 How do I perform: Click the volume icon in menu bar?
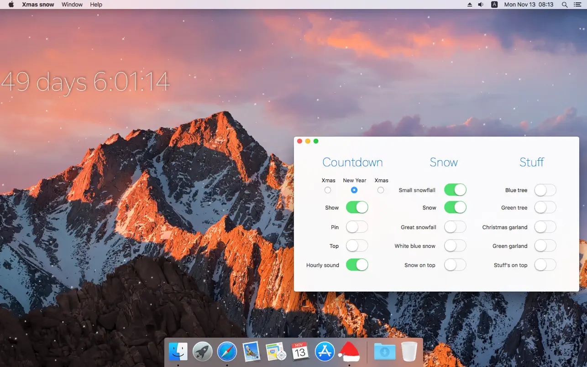tap(481, 5)
